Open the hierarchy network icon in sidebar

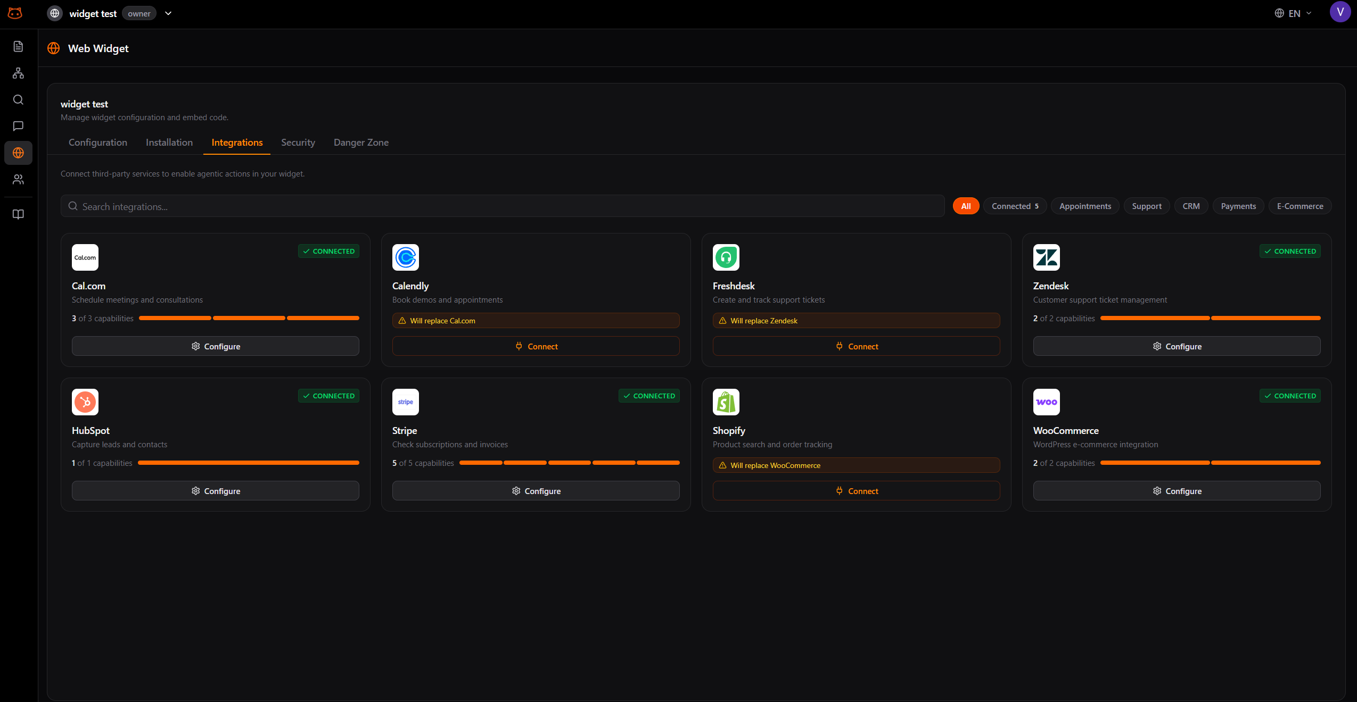click(x=18, y=73)
